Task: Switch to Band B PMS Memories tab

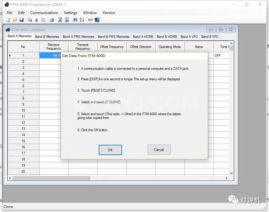Action: (x=114, y=37)
